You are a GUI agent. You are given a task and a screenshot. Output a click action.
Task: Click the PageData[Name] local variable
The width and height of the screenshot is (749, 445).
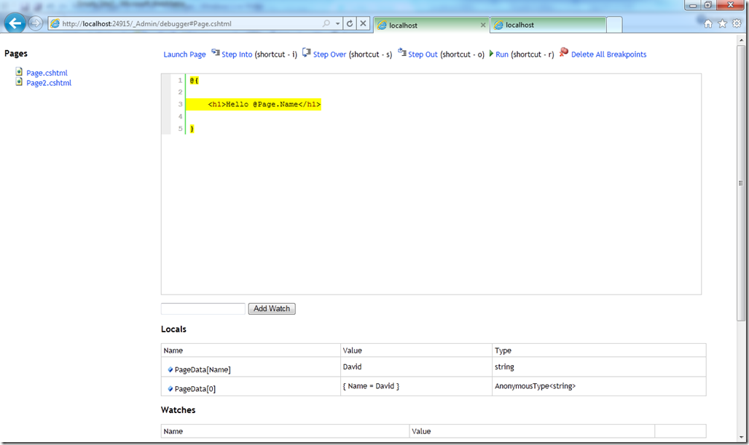203,369
